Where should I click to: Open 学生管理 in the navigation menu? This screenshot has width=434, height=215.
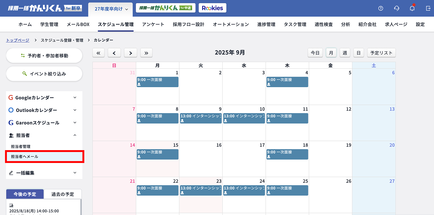pos(49,24)
